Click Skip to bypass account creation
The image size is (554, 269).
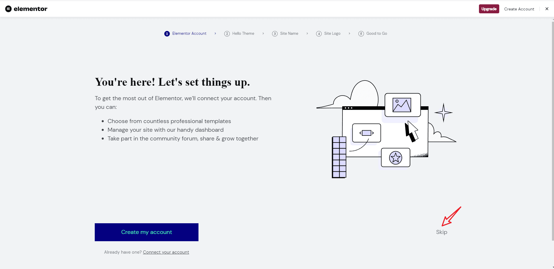click(441, 232)
